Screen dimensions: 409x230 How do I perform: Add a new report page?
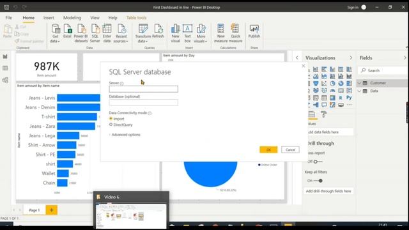coord(51,210)
